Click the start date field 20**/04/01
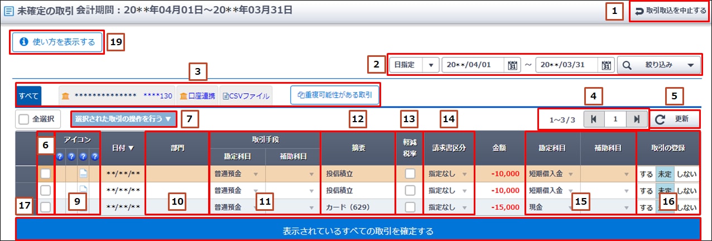The image size is (712, 241). click(474, 65)
